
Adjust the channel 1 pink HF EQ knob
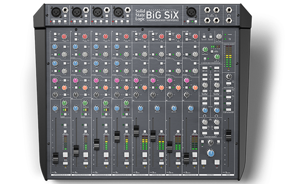[55, 80]
